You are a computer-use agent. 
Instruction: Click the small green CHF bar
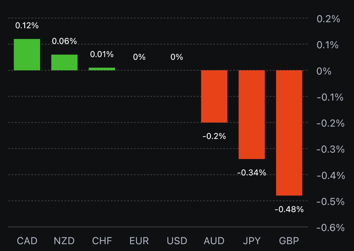tap(102, 69)
